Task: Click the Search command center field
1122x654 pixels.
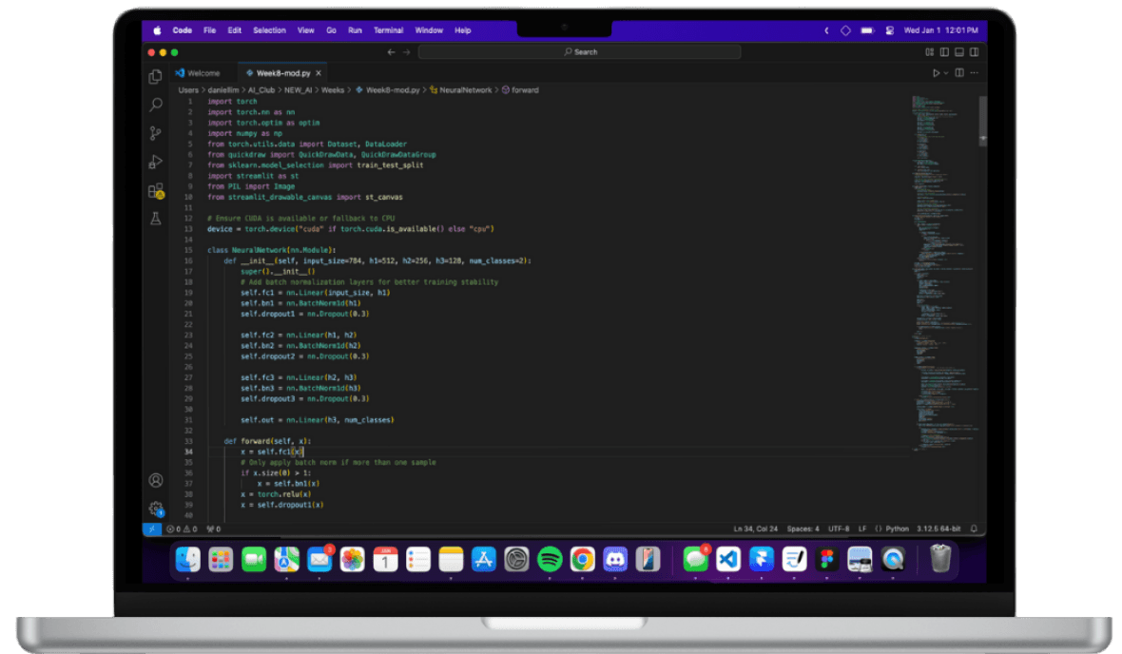Action: coord(580,52)
